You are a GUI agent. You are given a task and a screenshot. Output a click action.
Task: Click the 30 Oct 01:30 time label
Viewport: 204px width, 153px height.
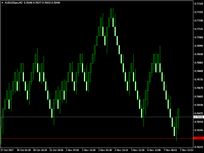24,150
